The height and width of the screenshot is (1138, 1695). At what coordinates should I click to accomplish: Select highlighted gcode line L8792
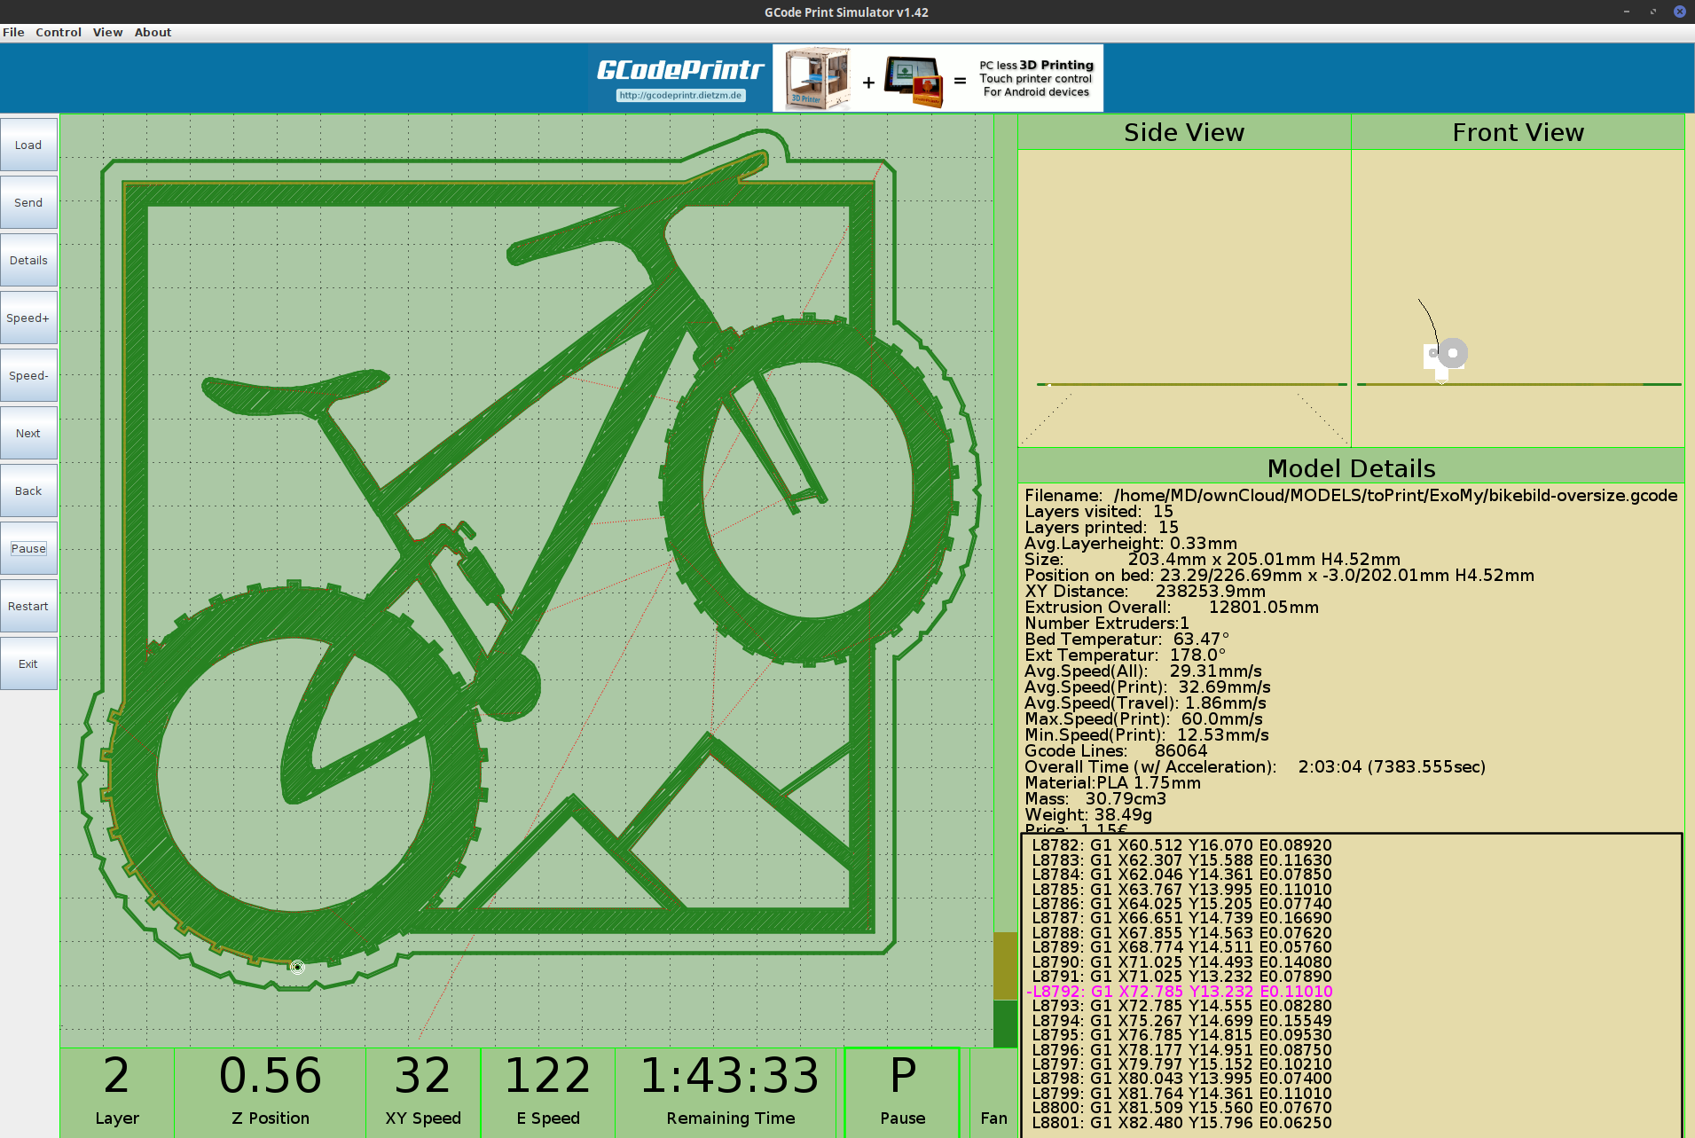click(x=1181, y=991)
